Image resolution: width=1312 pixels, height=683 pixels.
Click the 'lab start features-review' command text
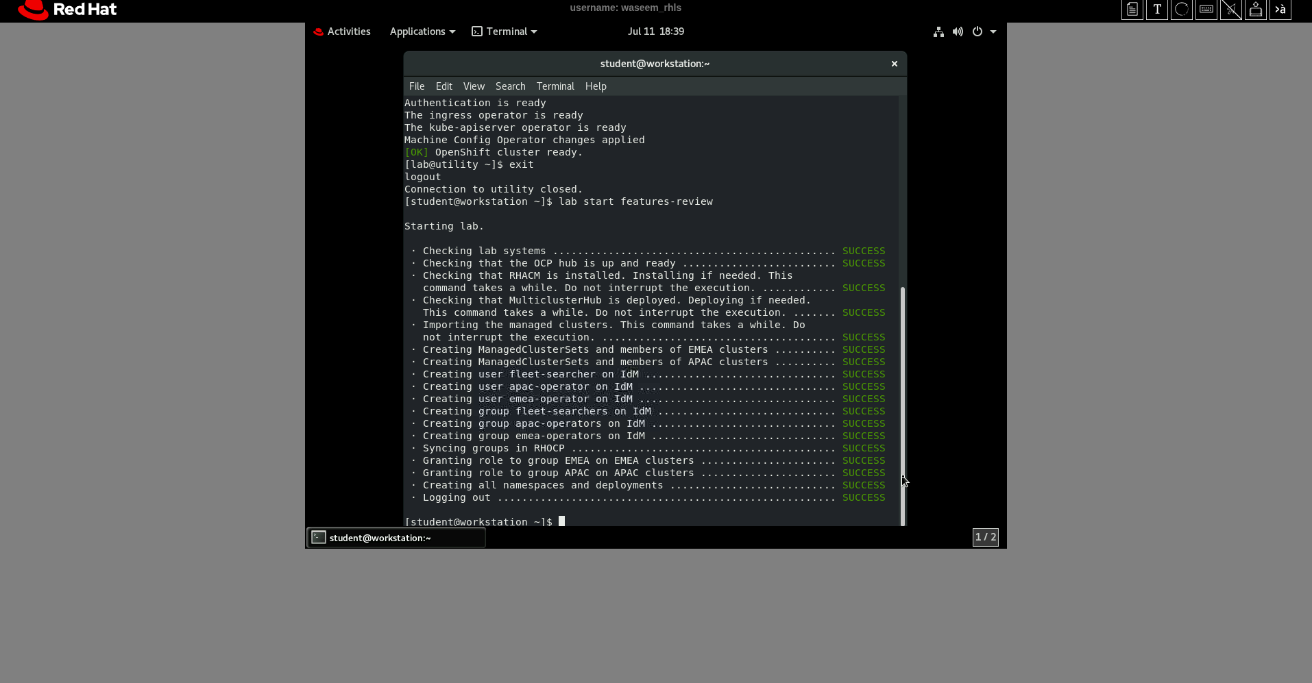click(636, 201)
